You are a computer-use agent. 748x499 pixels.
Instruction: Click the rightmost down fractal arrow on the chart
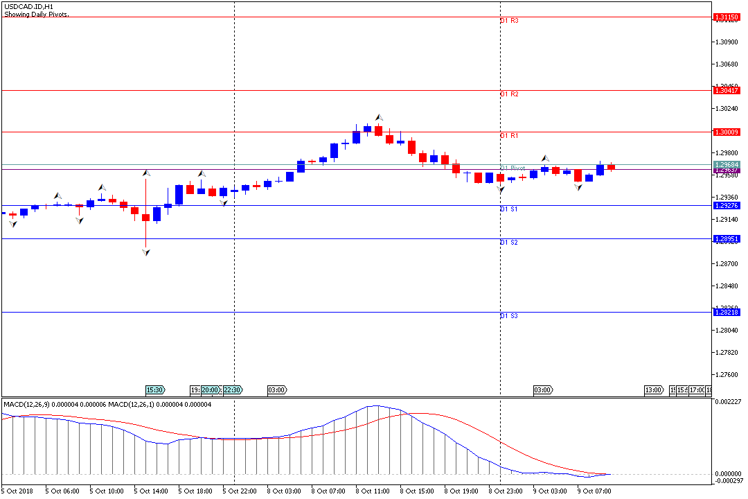tap(578, 187)
